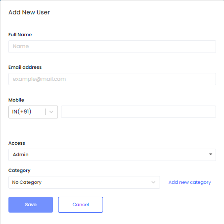This screenshot has height=224, width=224.
Task: Click the Add New User heading
Action: [29, 12]
